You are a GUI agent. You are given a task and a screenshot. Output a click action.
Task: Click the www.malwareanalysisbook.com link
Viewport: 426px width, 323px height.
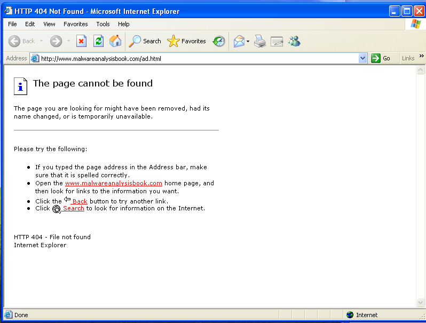click(x=113, y=183)
